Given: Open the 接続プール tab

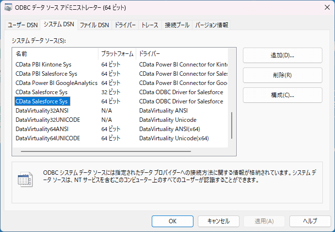Looking at the screenshot, I should point(177,25).
